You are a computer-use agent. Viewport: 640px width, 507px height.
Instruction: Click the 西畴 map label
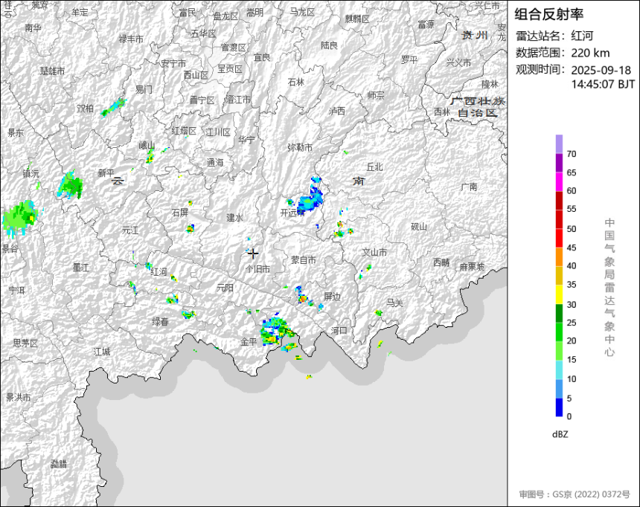(441, 262)
